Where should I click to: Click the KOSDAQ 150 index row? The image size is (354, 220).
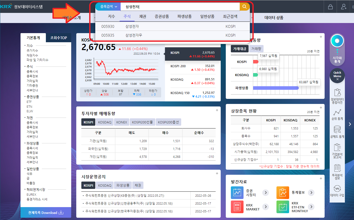(x=193, y=95)
